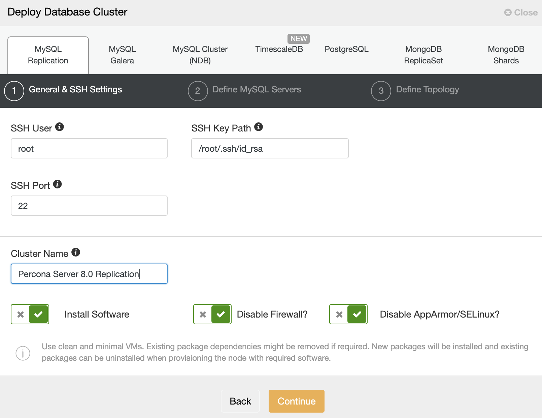Click step 3 Define Topology circle

pyautogui.click(x=381, y=91)
